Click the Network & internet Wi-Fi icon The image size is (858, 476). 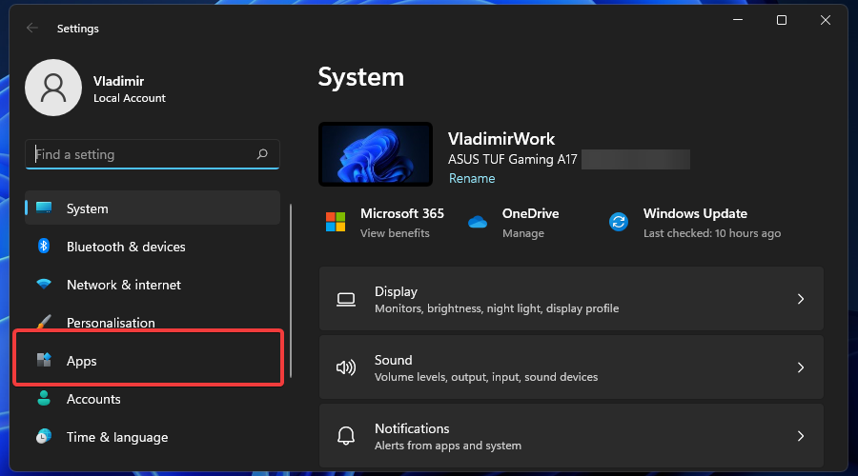(44, 285)
